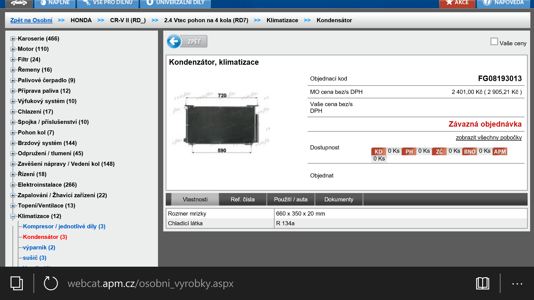Click zobrazit všechny pobočky link
This screenshot has width=534, height=300.
point(488,137)
